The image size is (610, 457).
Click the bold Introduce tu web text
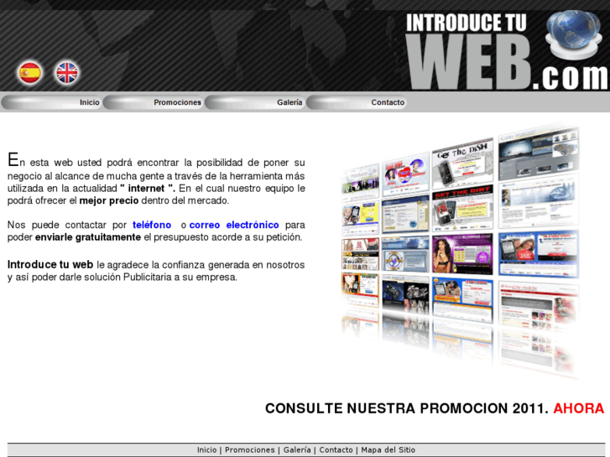pyautogui.click(x=50, y=264)
